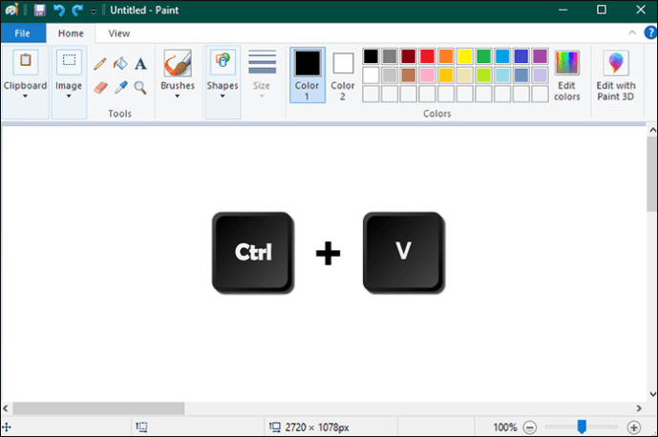Pick the brown color swatch
This screenshot has height=437, width=658.
click(x=409, y=75)
